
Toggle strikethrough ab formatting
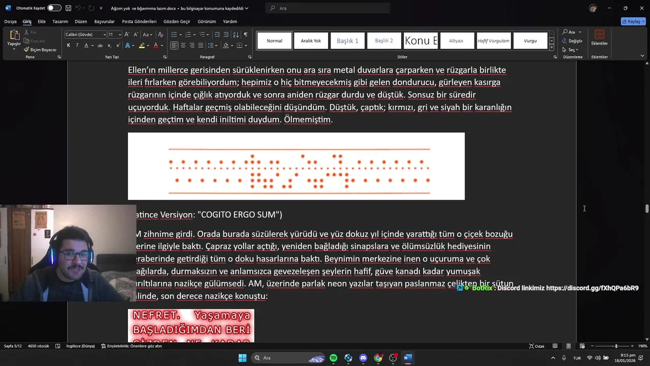point(100,45)
